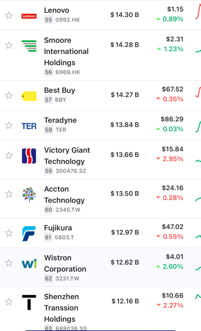Star Wistron Corporation as favorite
The image size is (201, 331).
tap(9, 263)
